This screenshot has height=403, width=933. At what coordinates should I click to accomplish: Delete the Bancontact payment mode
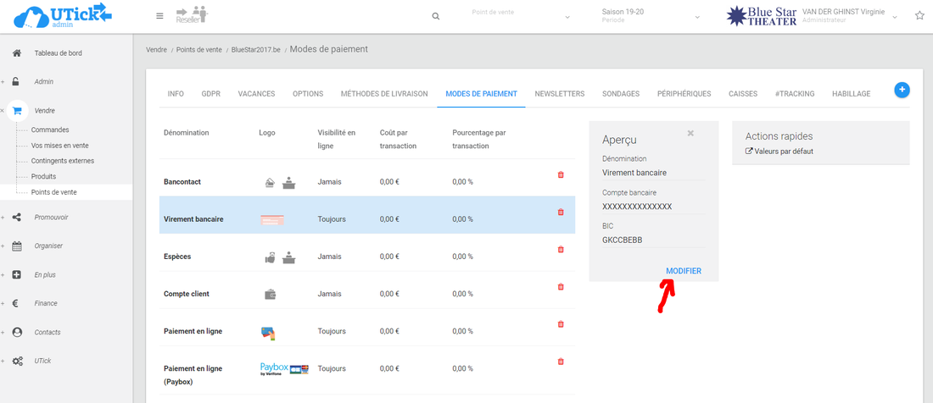click(x=560, y=174)
